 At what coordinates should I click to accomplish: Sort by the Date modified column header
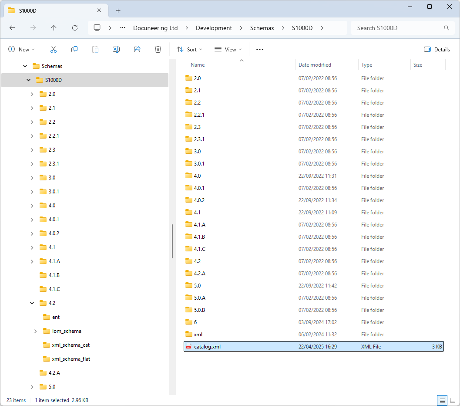click(x=315, y=65)
